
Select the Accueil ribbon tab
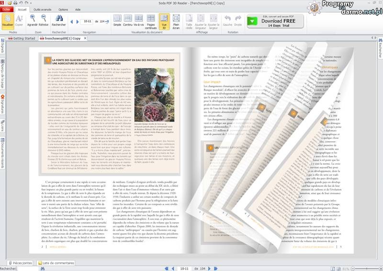[22, 10]
